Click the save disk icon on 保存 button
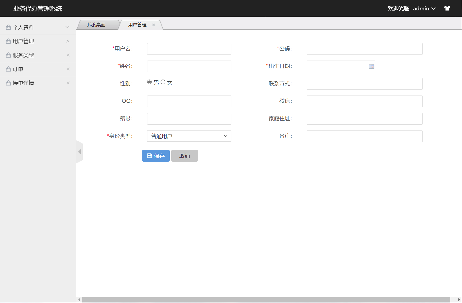The width and height of the screenshot is (462, 303). pos(149,156)
